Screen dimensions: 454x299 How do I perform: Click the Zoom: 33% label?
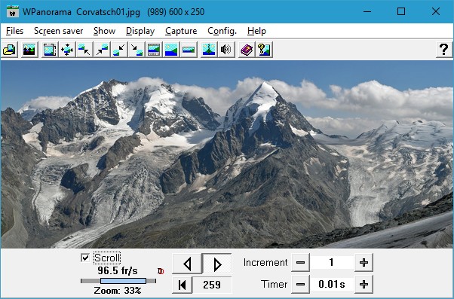(x=118, y=290)
